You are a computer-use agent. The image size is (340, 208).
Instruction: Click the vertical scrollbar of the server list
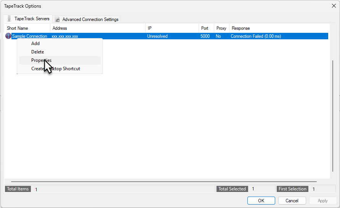[333, 116]
